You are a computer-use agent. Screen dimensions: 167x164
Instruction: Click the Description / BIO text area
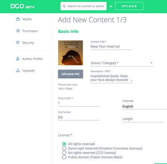[111, 78]
